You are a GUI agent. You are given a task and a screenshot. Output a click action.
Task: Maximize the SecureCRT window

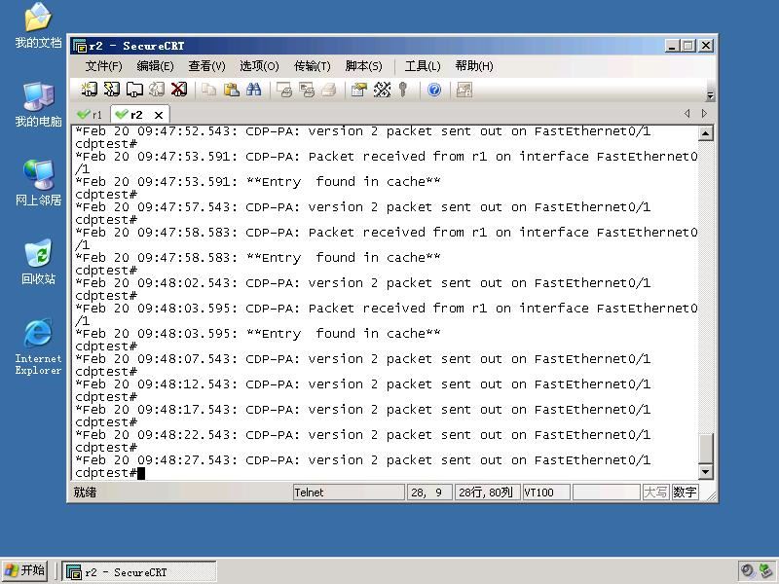688,46
